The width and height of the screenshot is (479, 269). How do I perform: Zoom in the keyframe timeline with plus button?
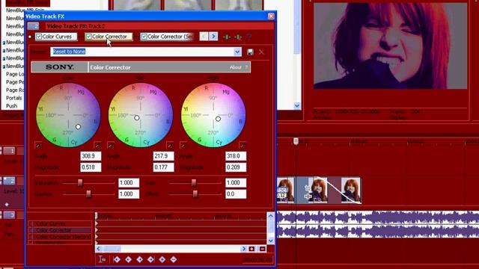pos(251,249)
